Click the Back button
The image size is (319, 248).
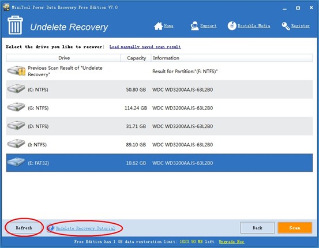point(257,228)
